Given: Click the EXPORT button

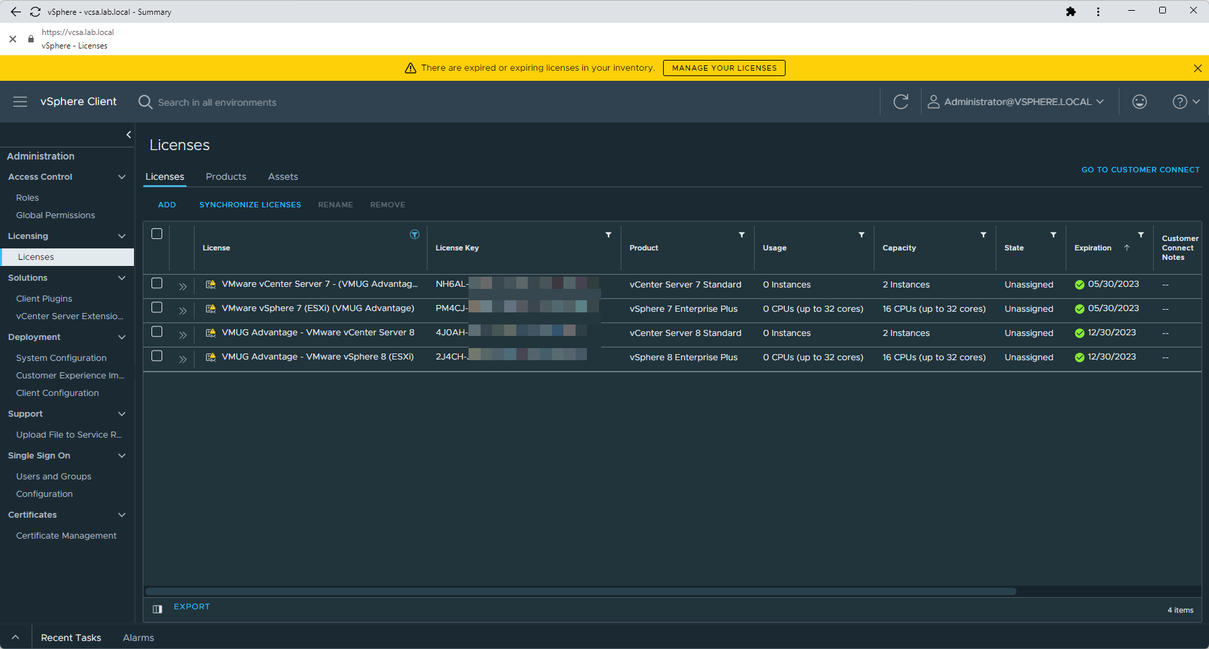Looking at the screenshot, I should coord(192,607).
